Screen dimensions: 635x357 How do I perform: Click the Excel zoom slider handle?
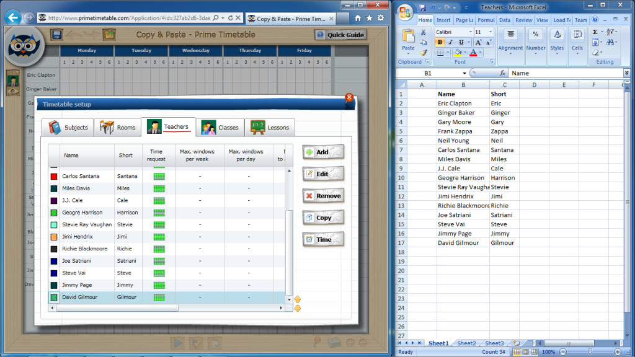coord(590,352)
